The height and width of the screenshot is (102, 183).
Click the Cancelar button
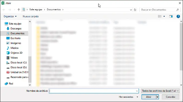pyautogui.click(x=170, y=97)
